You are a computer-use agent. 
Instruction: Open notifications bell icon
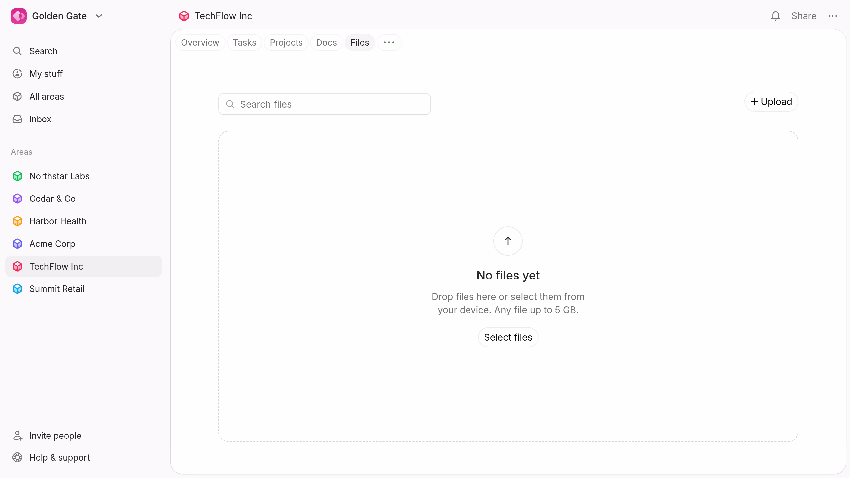tap(776, 16)
